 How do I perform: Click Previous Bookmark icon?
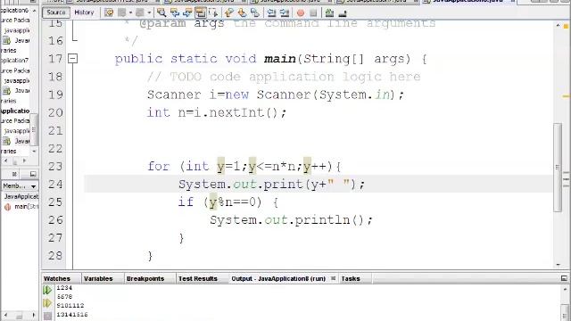[228, 12]
